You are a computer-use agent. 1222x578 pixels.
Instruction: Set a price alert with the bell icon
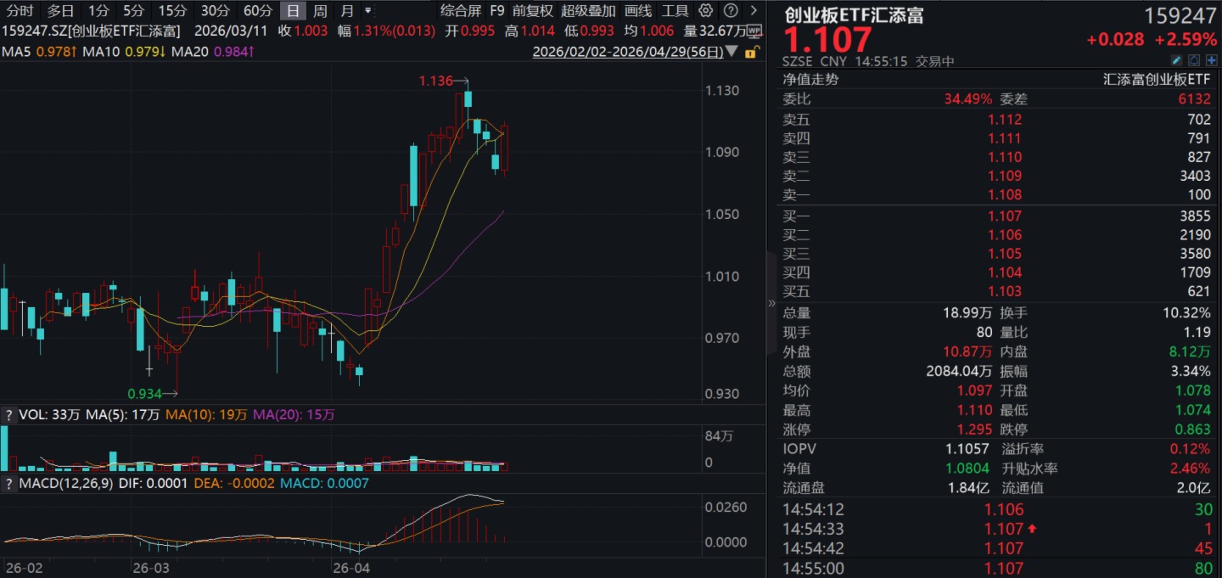click(1193, 60)
